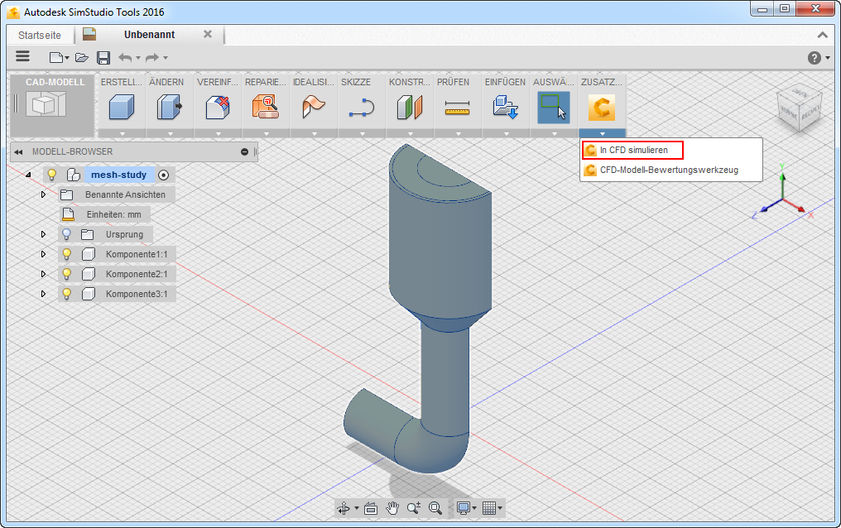Toggle visibility bulb of mesh-study

[x=52, y=175]
